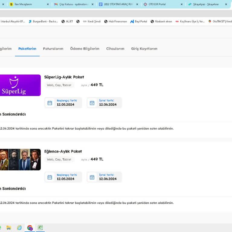
Task: Open Excel from the taskbar
Action: point(40,227)
